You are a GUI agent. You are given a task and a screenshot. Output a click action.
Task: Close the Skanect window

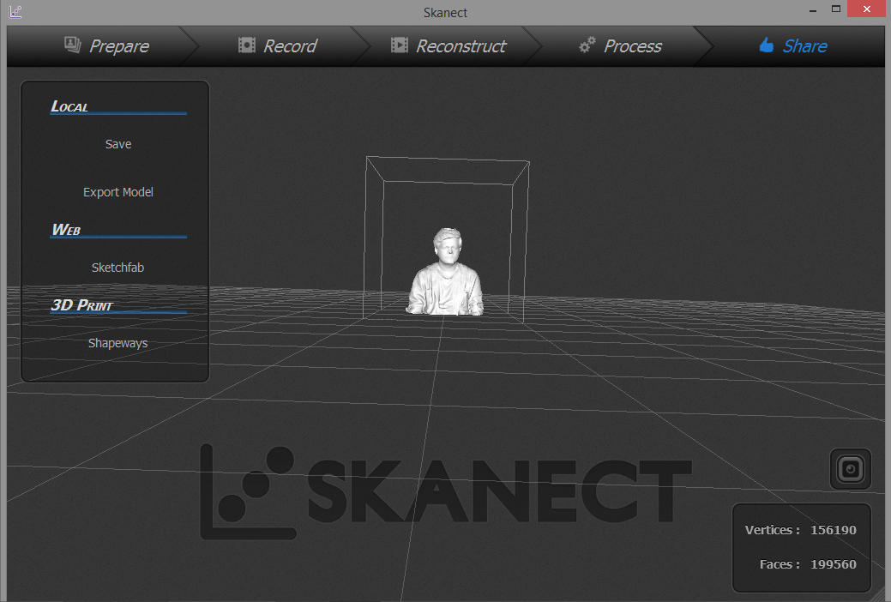pos(867,9)
